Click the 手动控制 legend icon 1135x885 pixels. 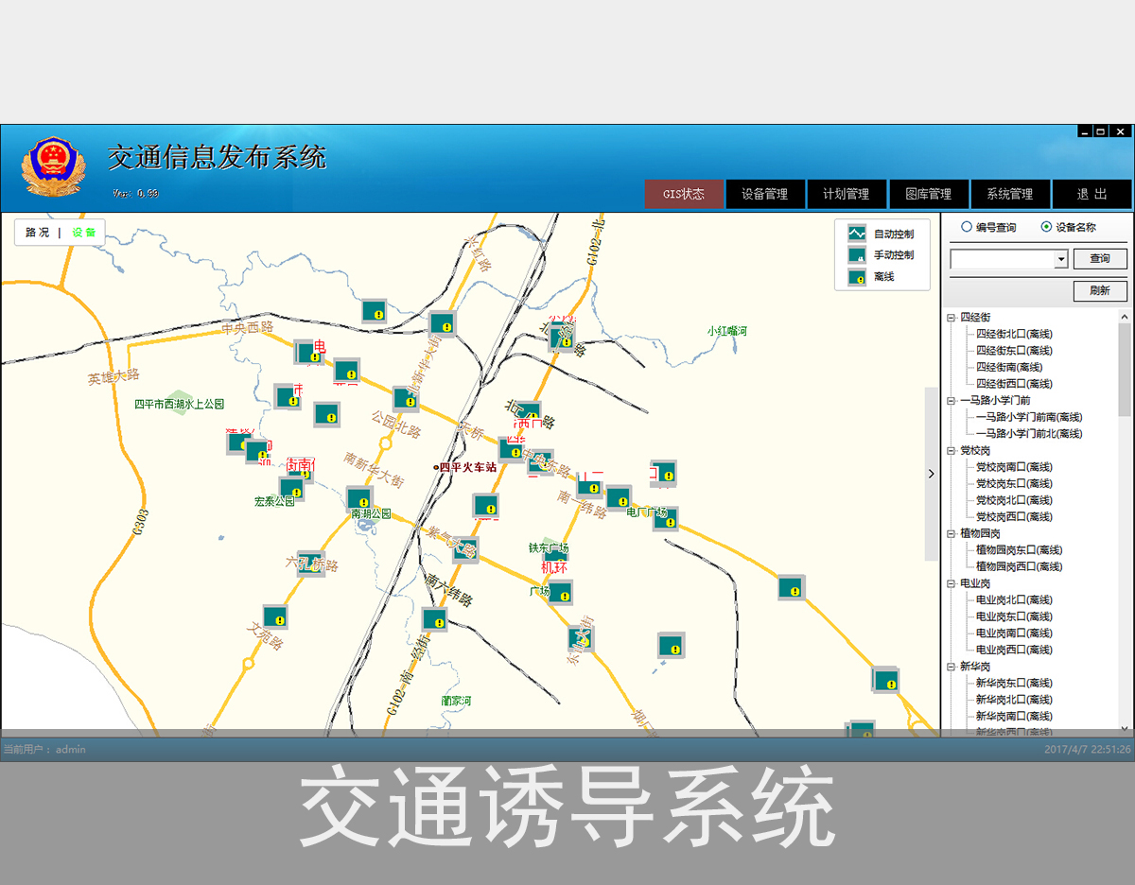pos(856,254)
